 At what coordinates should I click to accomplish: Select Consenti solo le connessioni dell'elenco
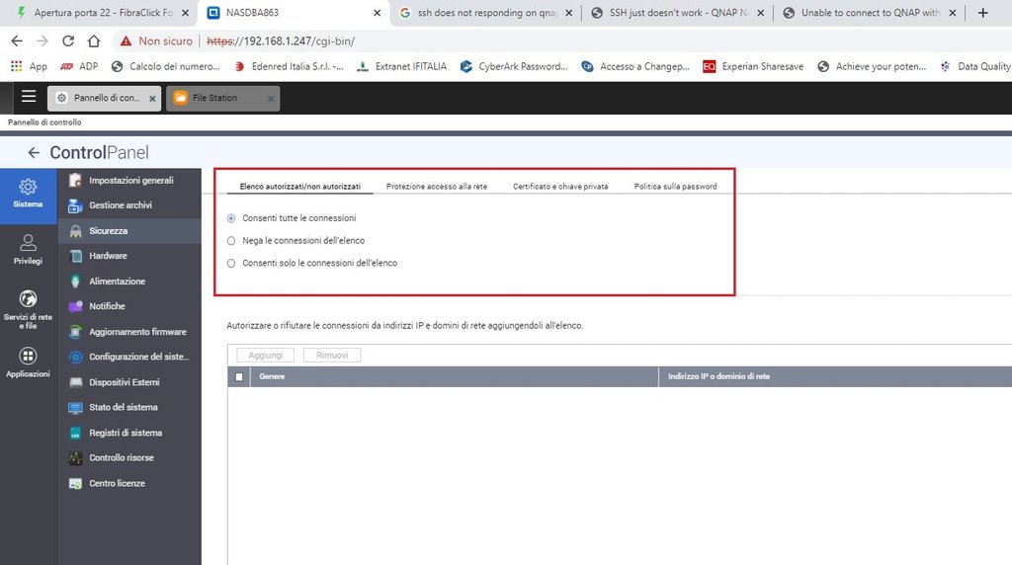coord(231,263)
